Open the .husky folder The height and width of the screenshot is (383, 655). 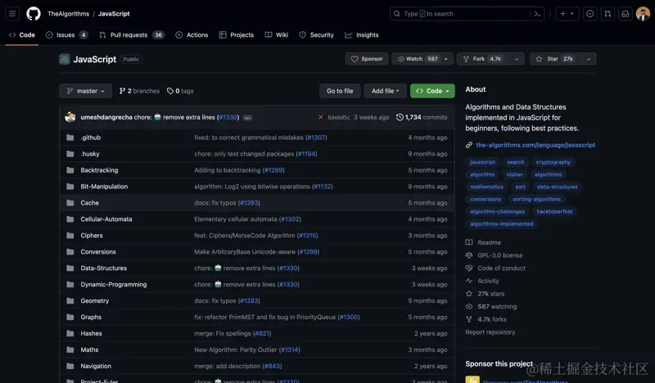pyautogui.click(x=90, y=154)
